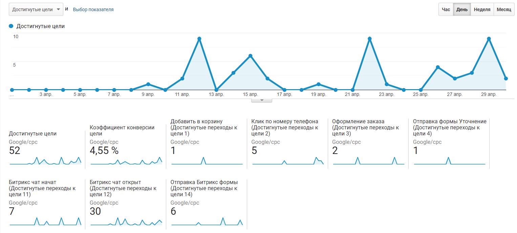The height and width of the screenshot is (233, 517).
Task: Click the Отправка Битрикс формы sparkline
Action: [x=207, y=222]
